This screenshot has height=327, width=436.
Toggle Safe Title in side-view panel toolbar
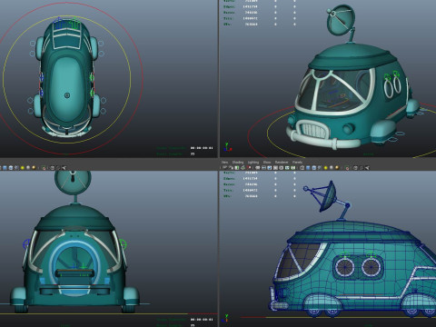point(293,168)
